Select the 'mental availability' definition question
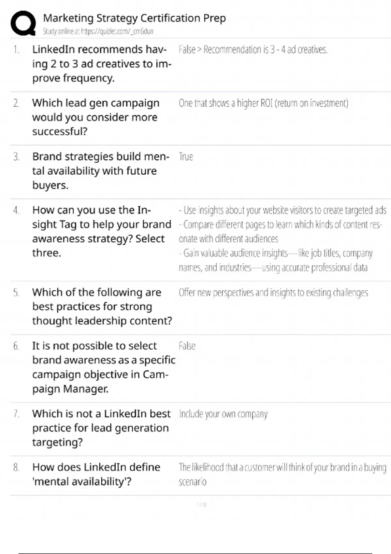 [96, 474]
